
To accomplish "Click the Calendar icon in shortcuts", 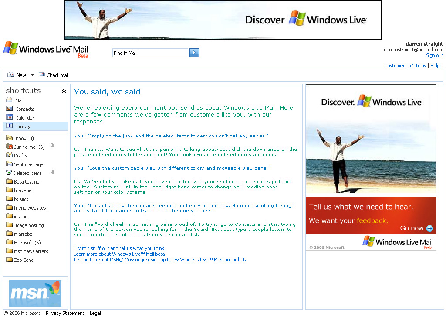I will tap(9, 117).
